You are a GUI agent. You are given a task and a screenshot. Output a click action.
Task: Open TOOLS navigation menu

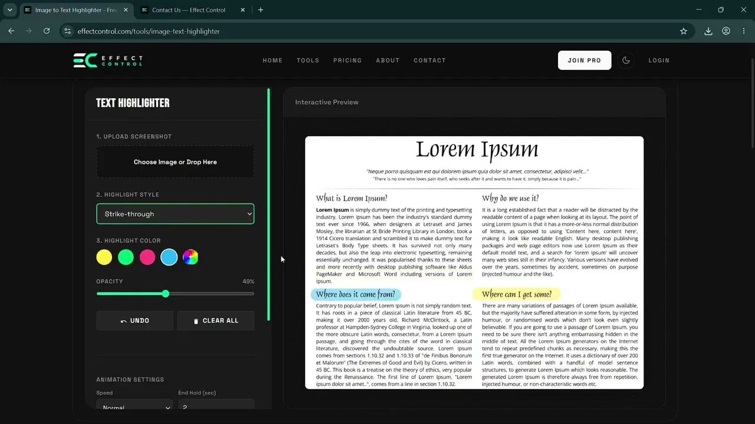[308, 61]
